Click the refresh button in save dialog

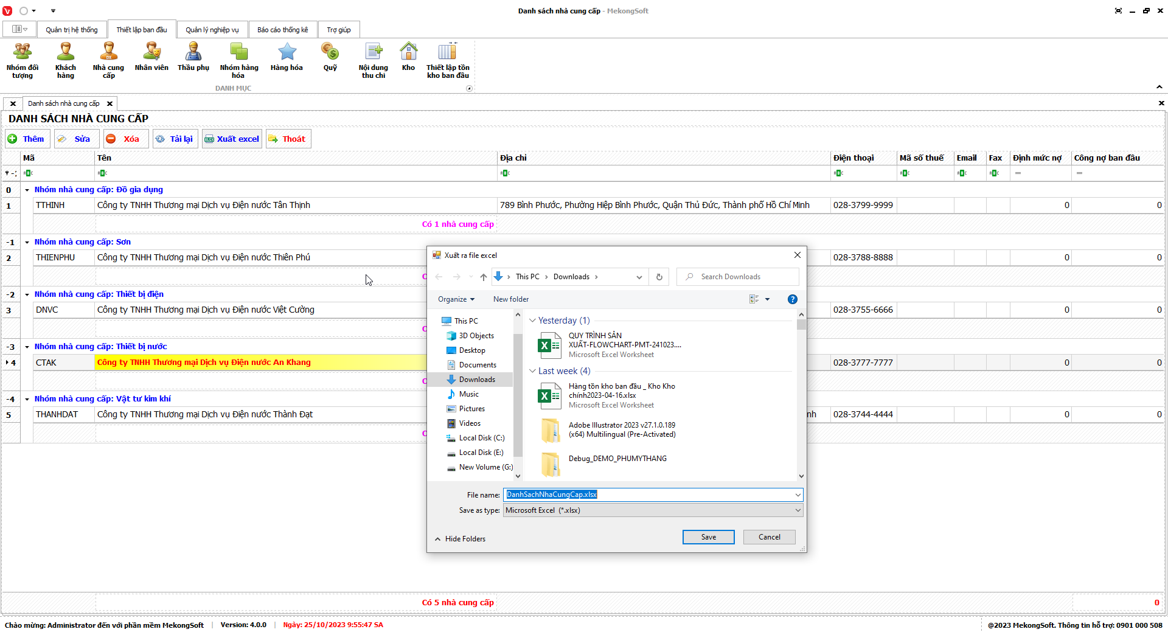[x=659, y=277]
